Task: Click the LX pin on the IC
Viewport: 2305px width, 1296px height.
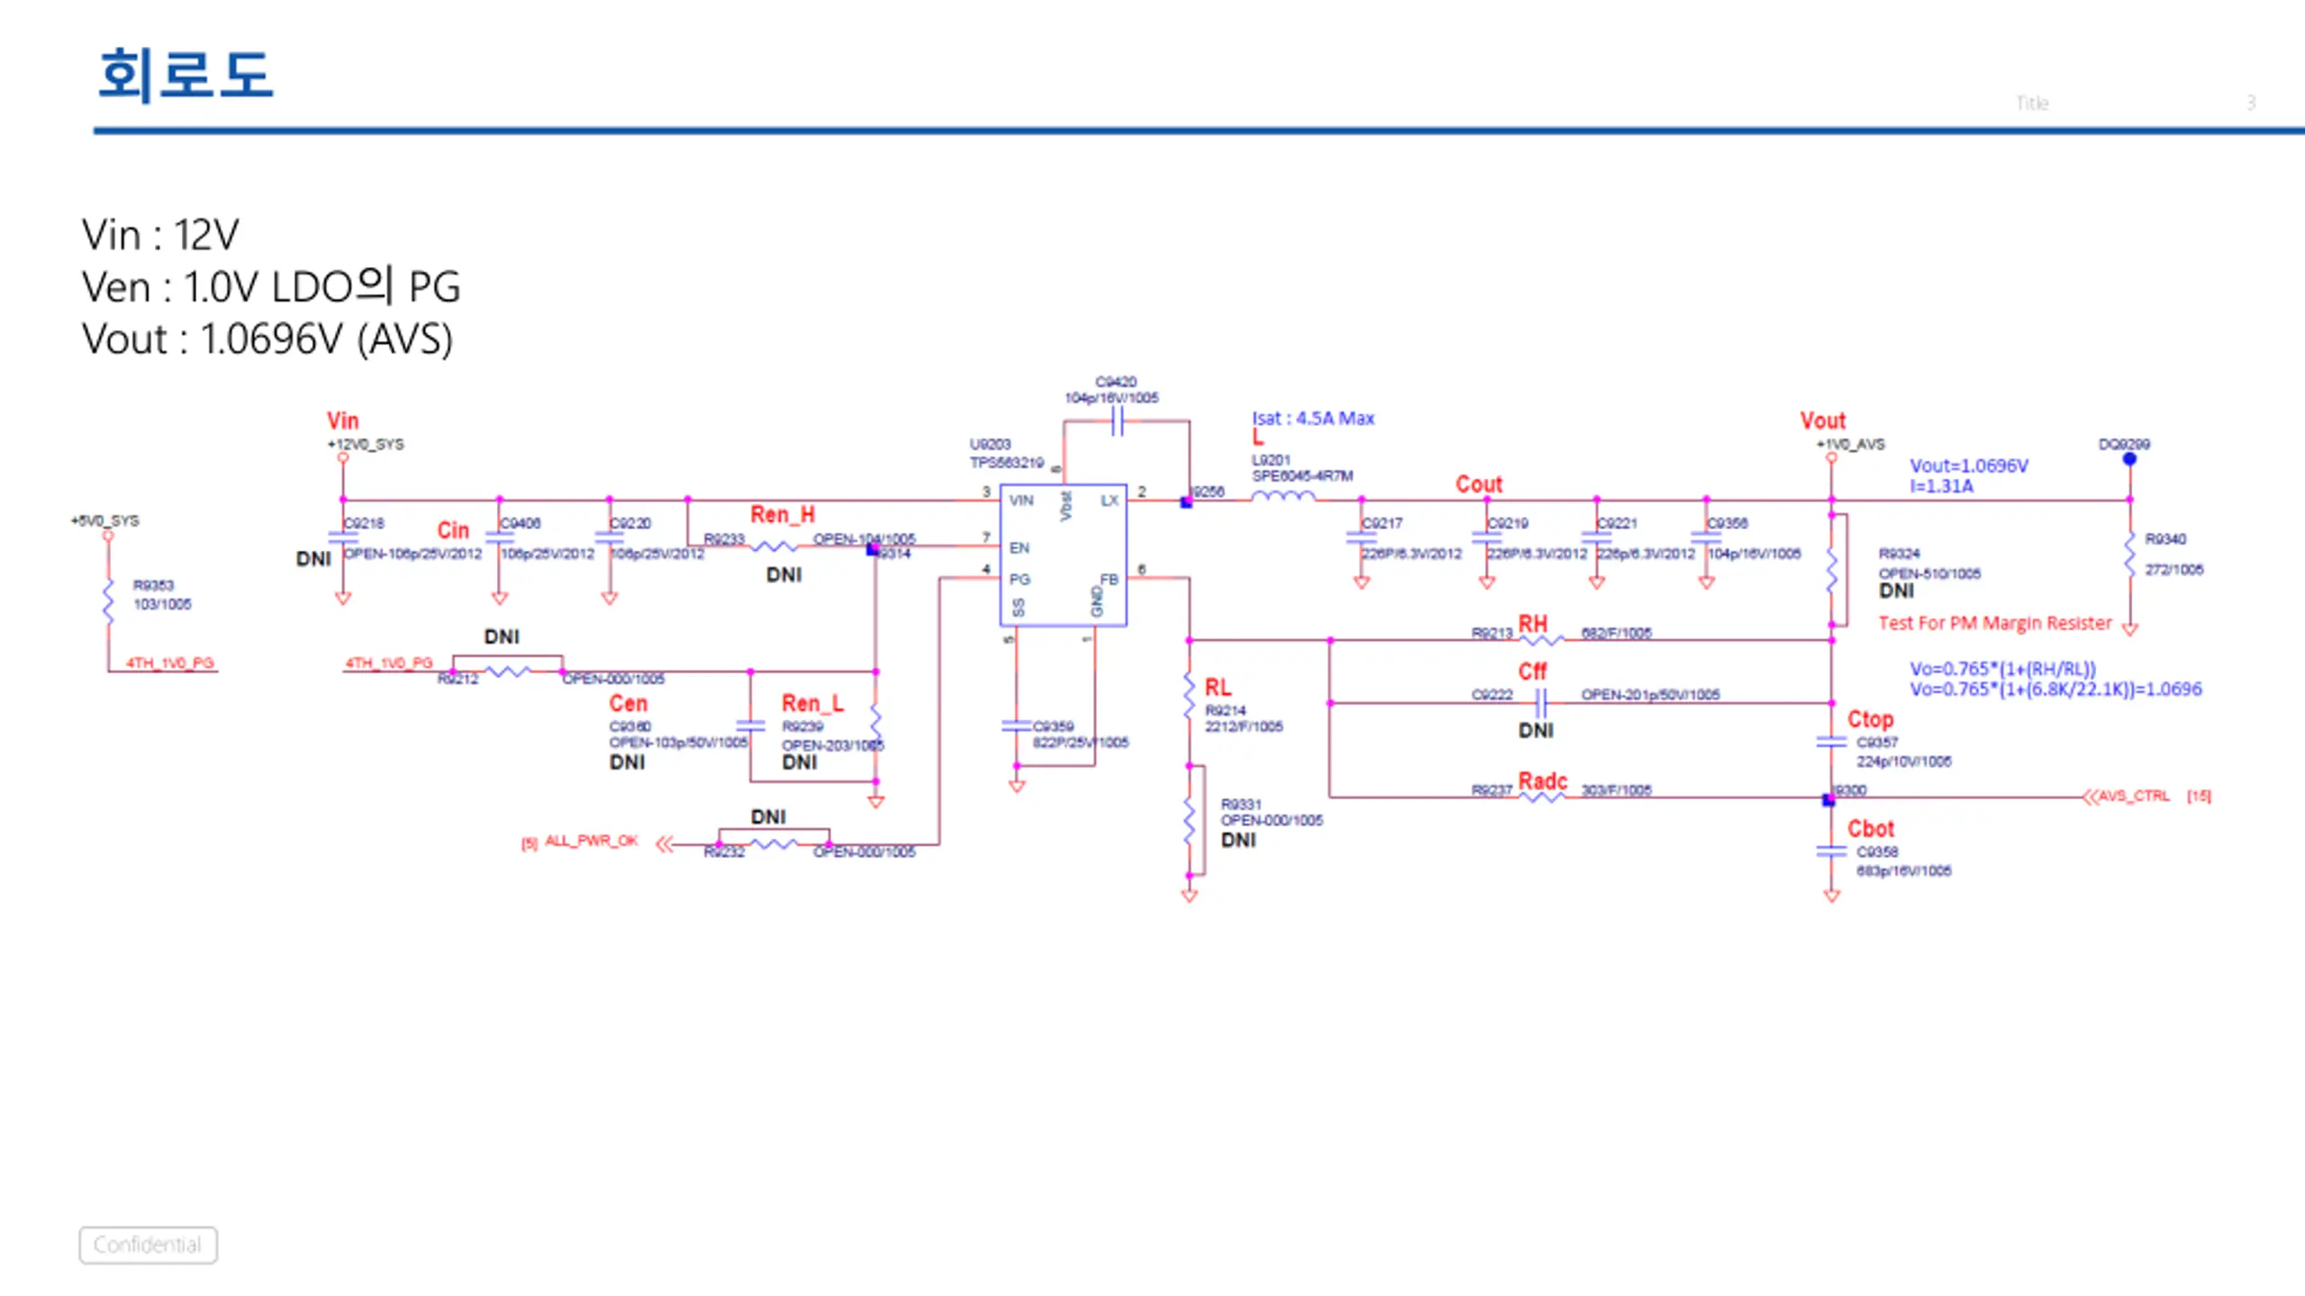Action: tap(1109, 500)
